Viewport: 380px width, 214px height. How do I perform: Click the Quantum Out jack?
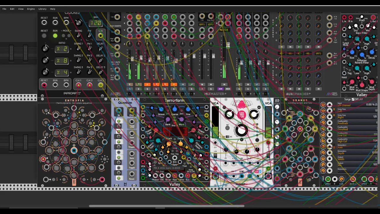click(132, 111)
